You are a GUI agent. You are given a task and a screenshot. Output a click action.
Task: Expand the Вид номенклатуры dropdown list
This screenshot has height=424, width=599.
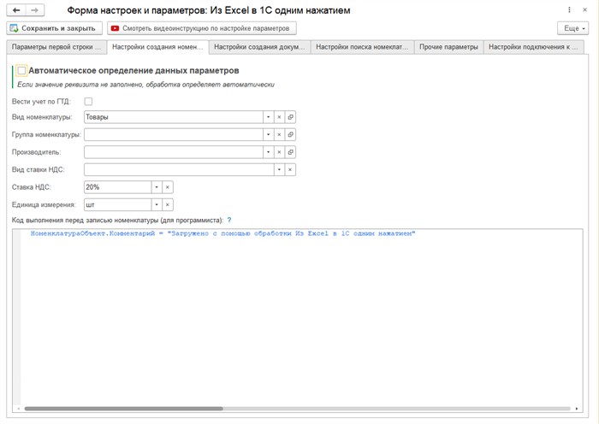point(268,117)
